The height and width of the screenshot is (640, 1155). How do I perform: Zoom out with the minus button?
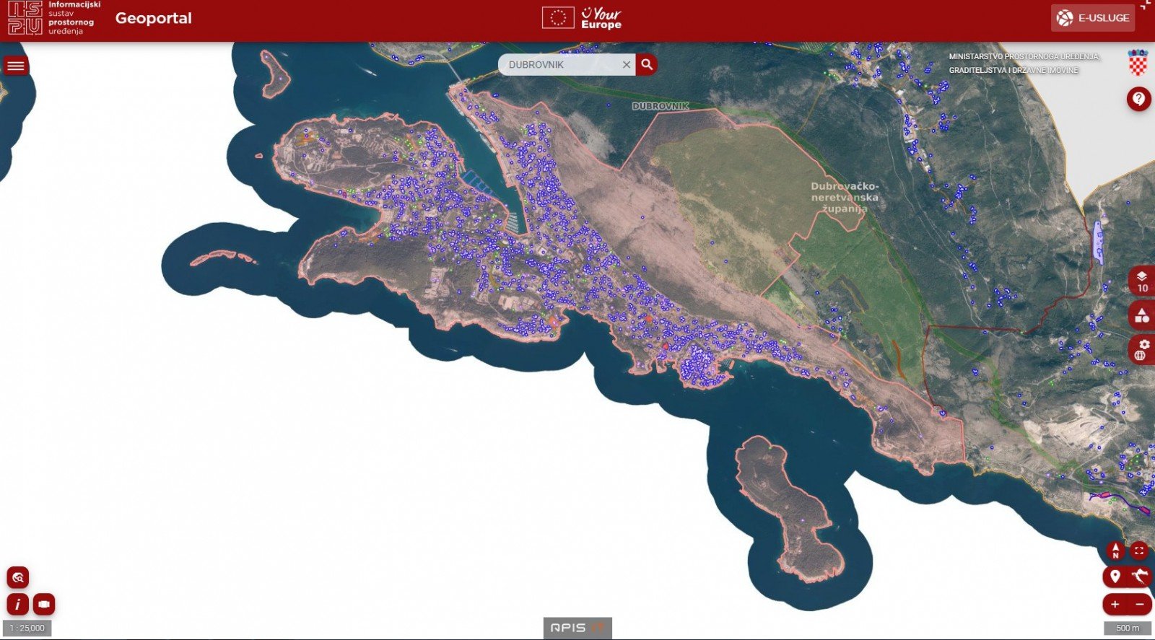(x=1140, y=604)
